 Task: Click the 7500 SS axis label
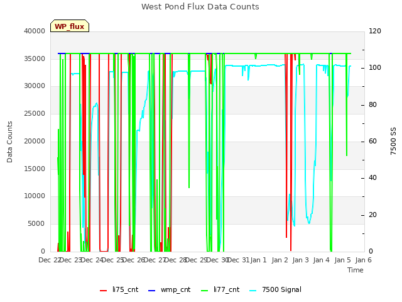[x=393, y=141]
